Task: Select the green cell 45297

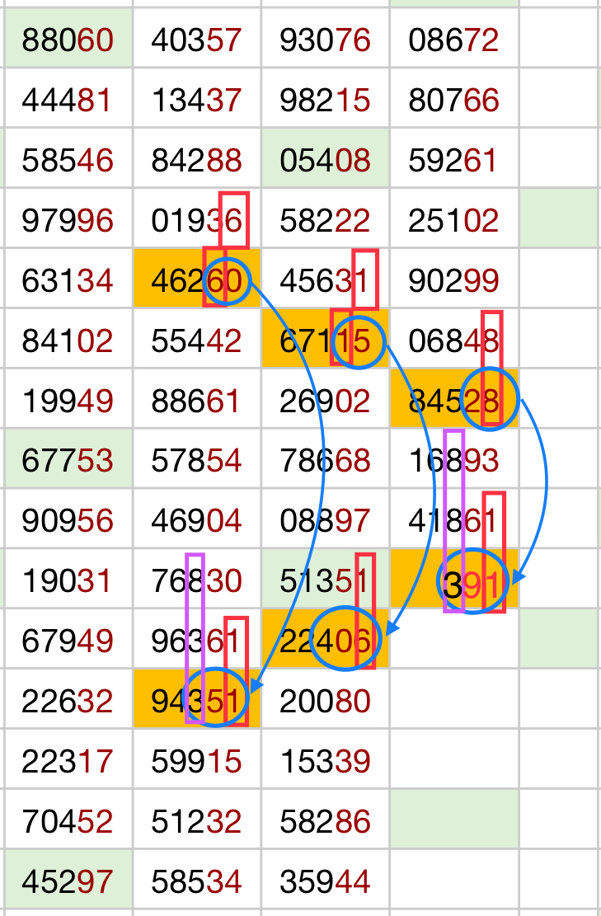Action: coord(68,882)
